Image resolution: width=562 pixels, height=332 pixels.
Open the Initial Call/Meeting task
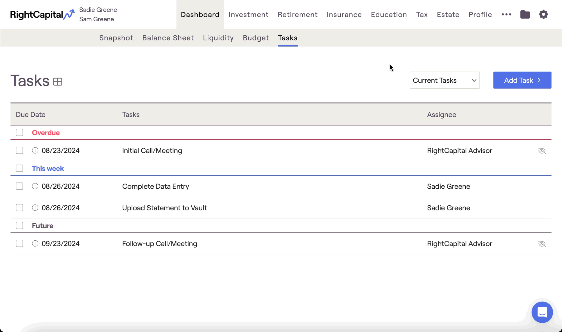pyautogui.click(x=152, y=150)
